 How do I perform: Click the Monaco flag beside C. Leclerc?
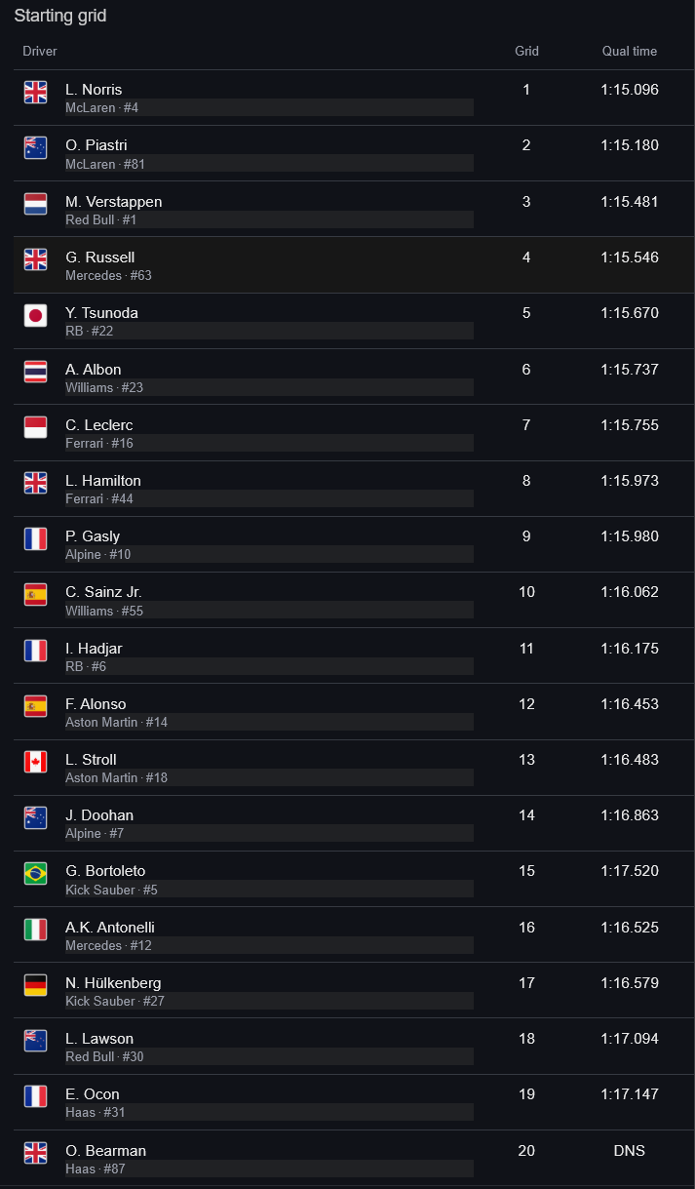pyautogui.click(x=35, y=427)
